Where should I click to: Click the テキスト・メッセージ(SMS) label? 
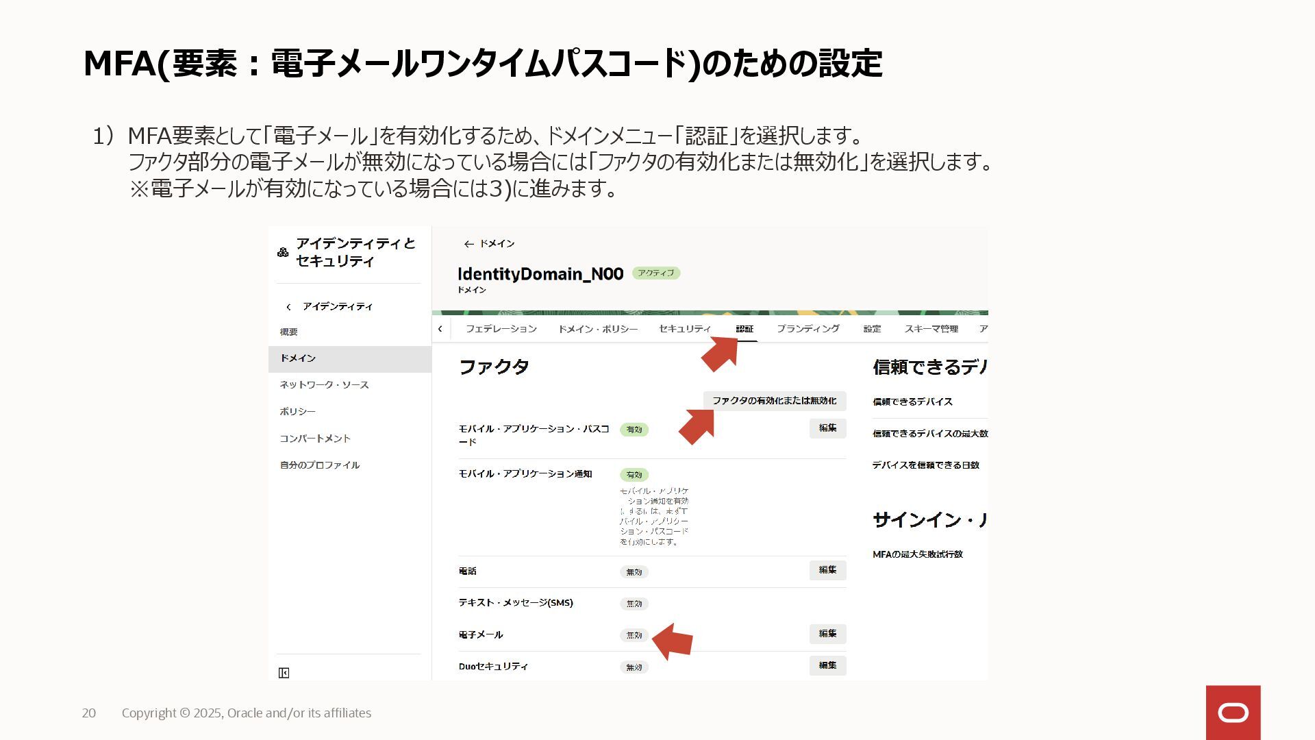(516, 603)
